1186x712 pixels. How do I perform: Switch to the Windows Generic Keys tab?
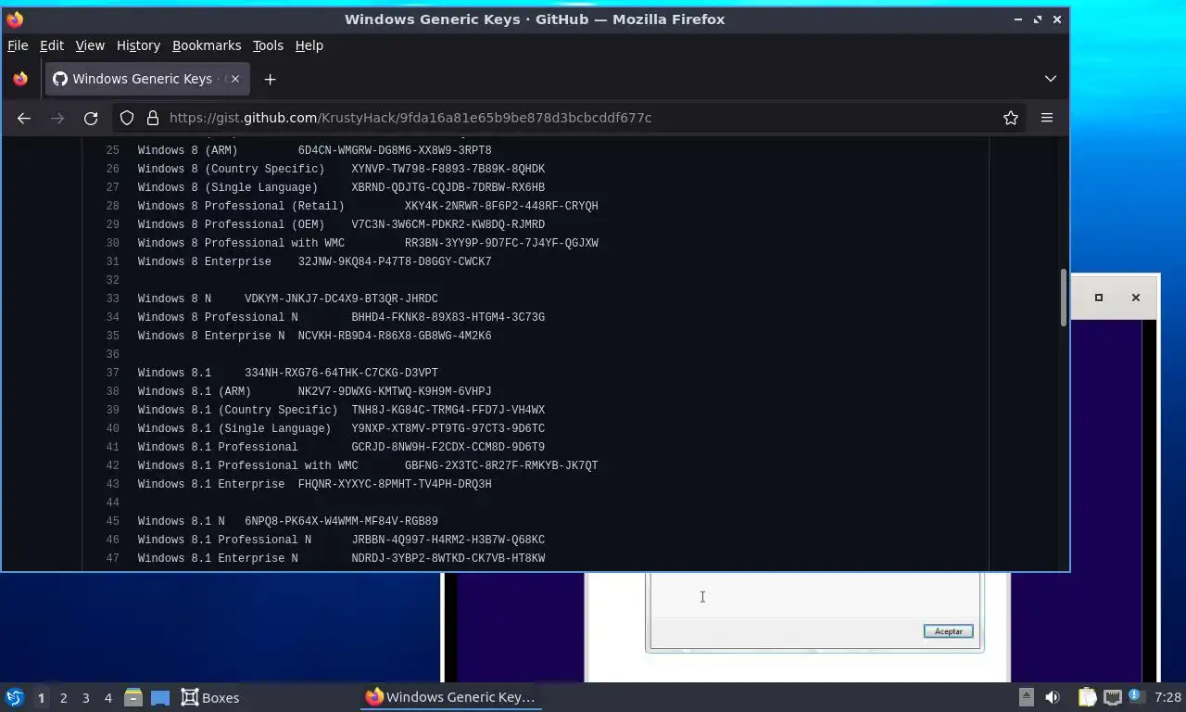tap(146, 79)
